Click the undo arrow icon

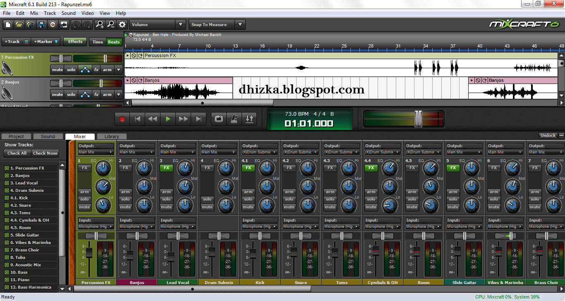click(x=76, y=25)
